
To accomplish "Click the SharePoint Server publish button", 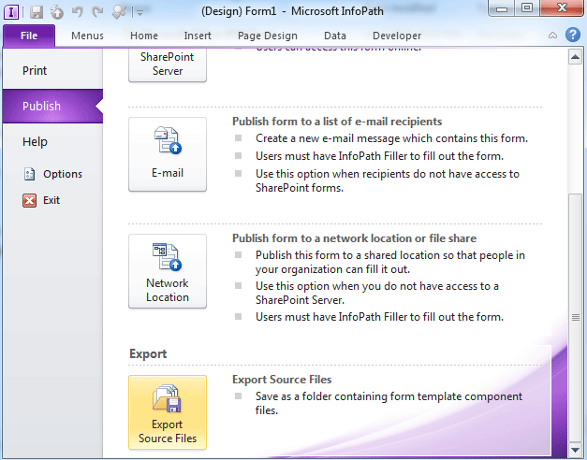I will point(168,65).
